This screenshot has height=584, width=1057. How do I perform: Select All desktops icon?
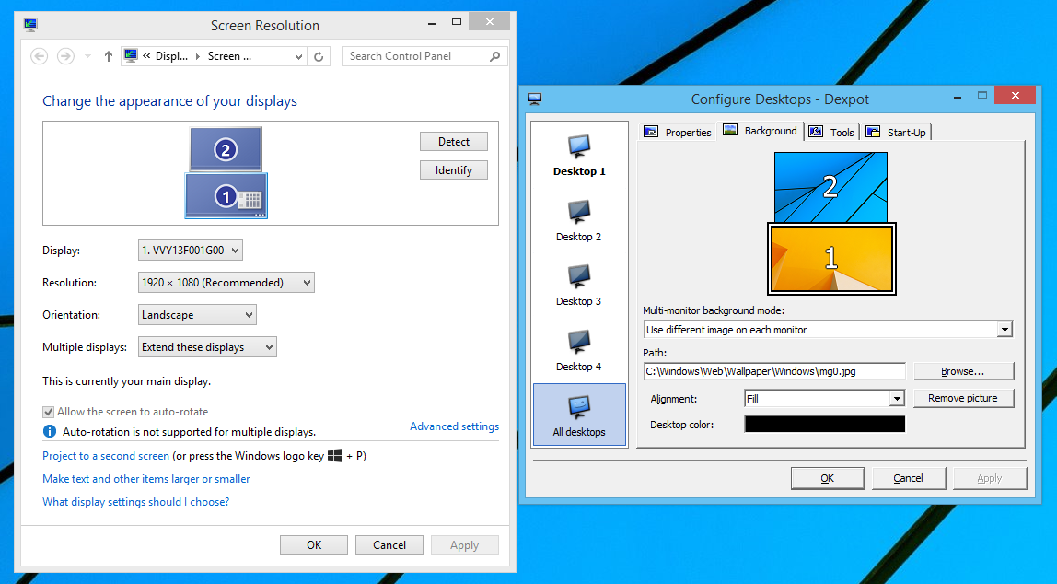pos(579,408)
